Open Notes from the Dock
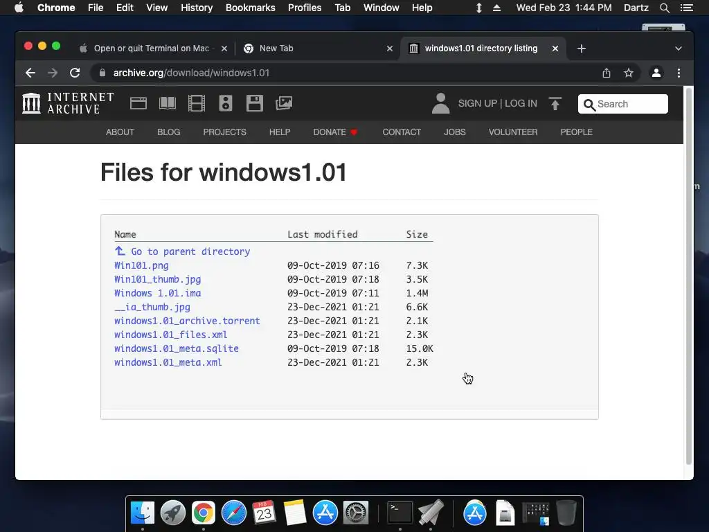The height and width of the screenshot is (532, 709). click(x=295, y=513)
